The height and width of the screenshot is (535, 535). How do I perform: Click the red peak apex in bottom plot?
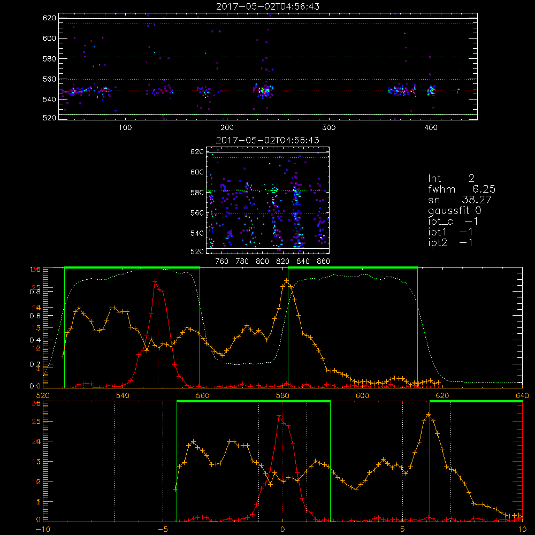tap(279, 415)
